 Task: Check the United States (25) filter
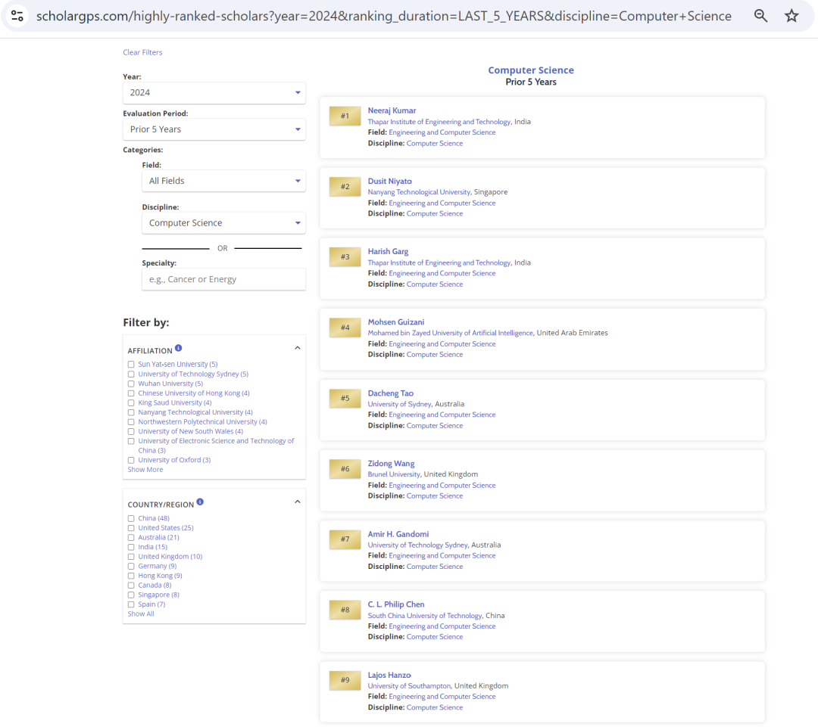(x=131, y=528)
